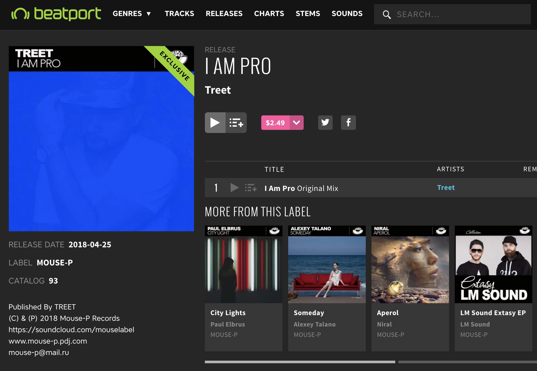The image size is (537, 371).
Task: Click the Beatport logo
Action: (56, 13)
